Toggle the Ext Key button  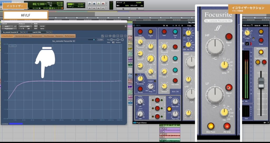click(x=175, y=70)
